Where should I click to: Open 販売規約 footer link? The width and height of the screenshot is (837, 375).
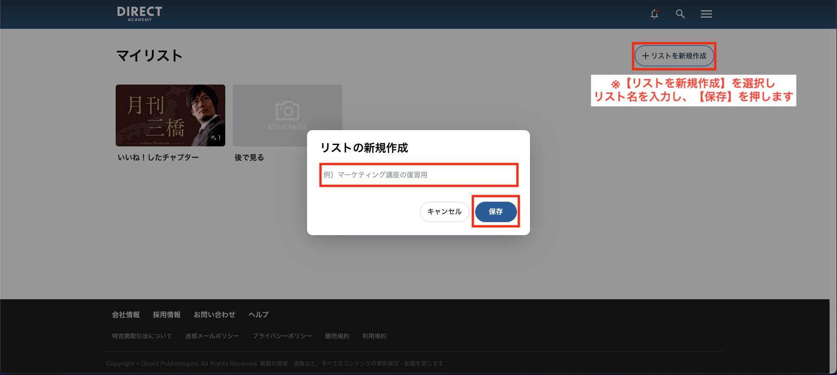[337, 336]
